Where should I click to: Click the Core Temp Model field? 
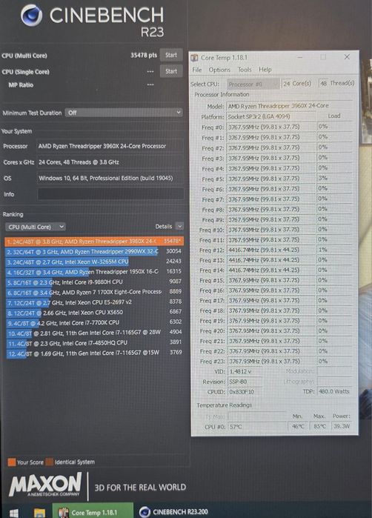[x=289, y=106]
